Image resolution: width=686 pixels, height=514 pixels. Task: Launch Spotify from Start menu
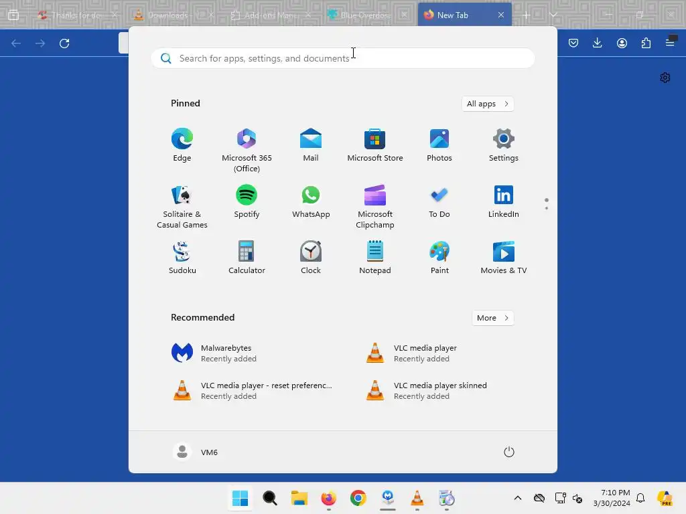[x=247, y=201]
